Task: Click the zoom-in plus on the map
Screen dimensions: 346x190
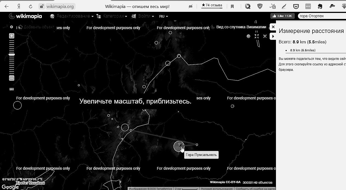Action: click(x=11, y=36)
